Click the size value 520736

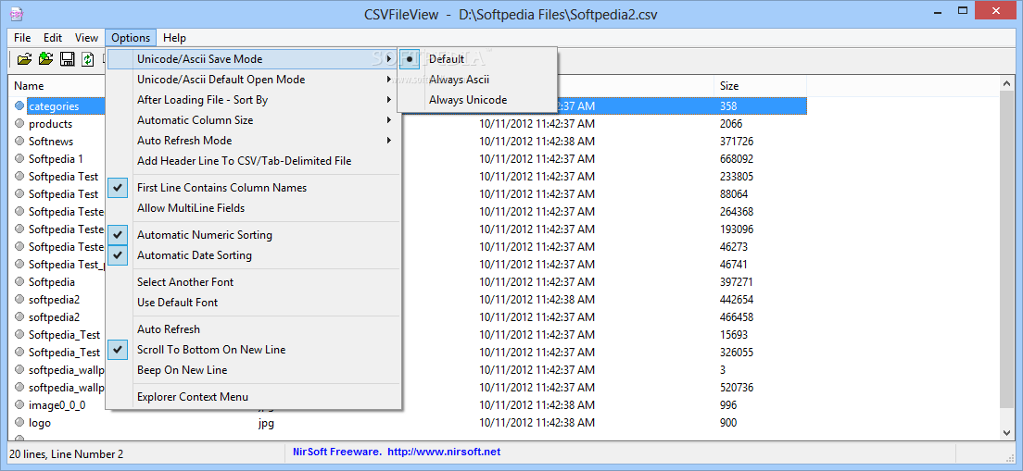(x=737, y=388)
